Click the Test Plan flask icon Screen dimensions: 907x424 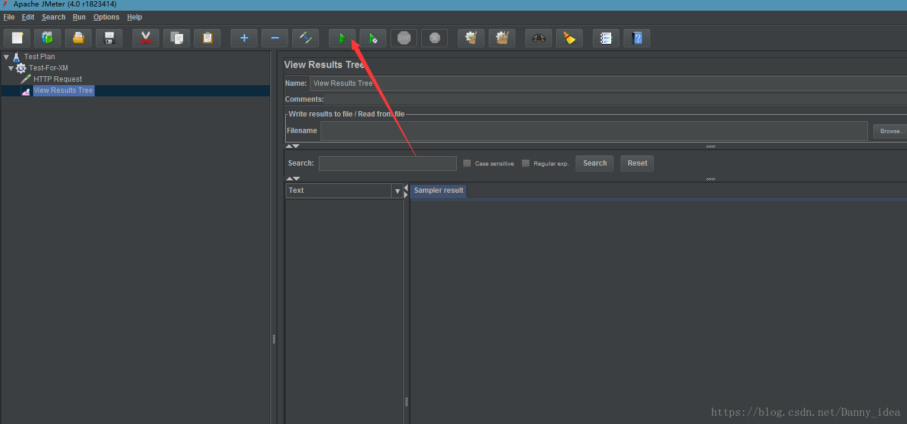[x=16, y=57]
